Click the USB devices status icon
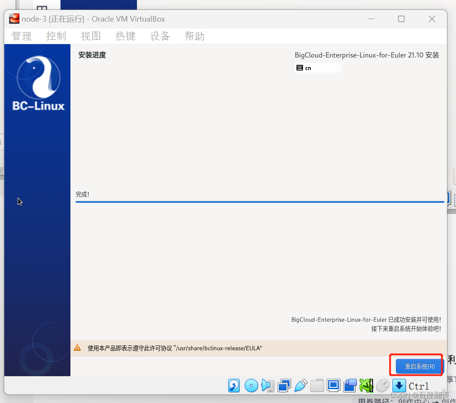The width and height of the screenshot is (456, 403). click(x=300, y=385)
